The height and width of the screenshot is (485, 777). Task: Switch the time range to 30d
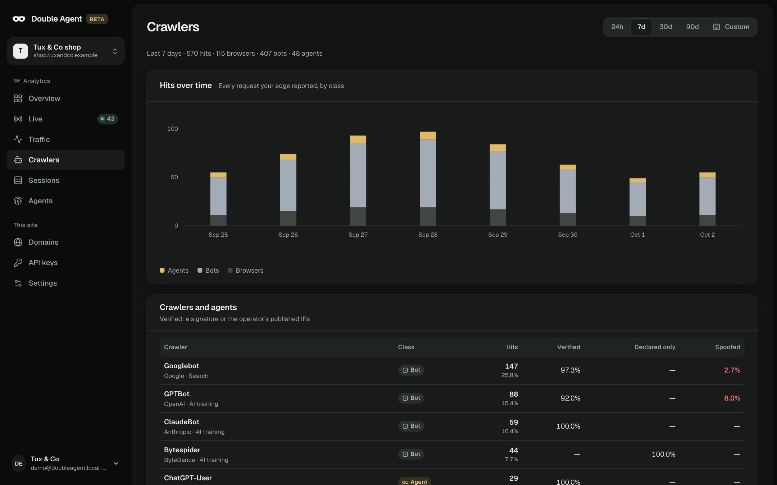(665, 27)
